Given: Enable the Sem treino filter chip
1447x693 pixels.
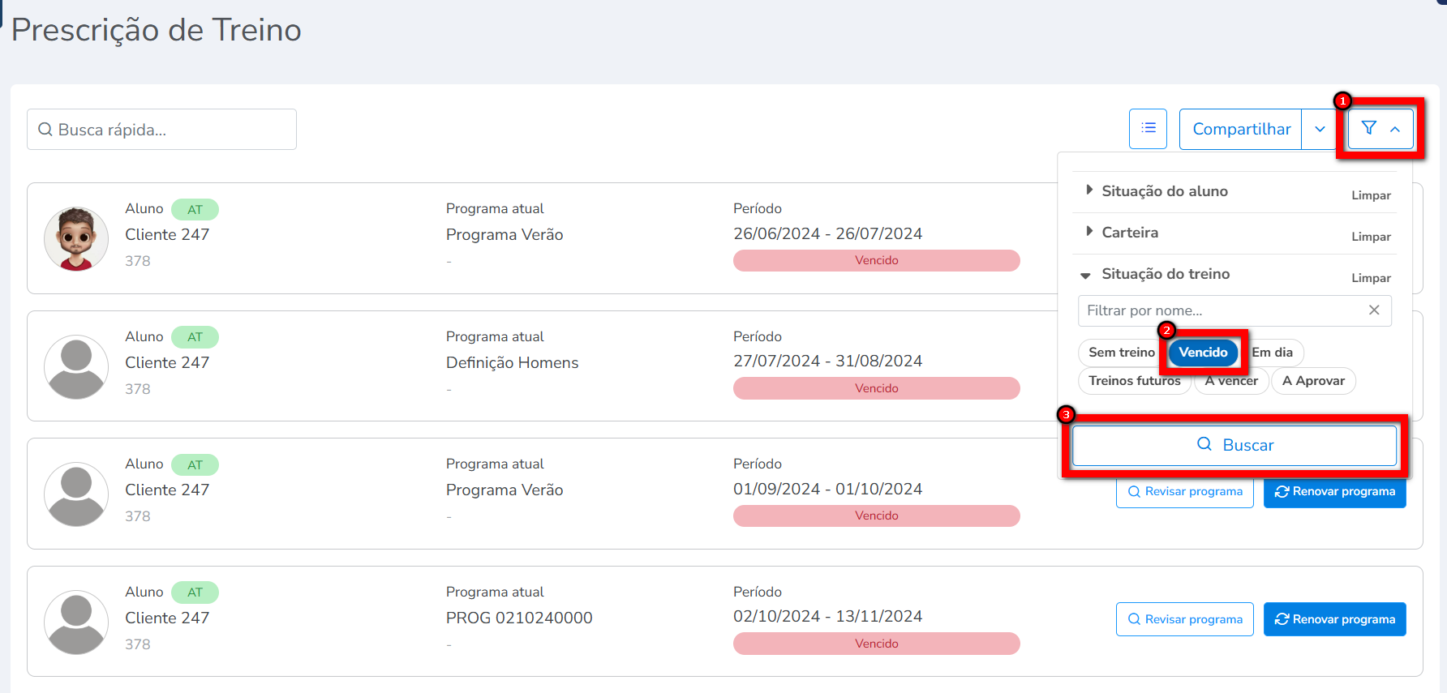Looking at the screenshot, I should pos(1120,353).
